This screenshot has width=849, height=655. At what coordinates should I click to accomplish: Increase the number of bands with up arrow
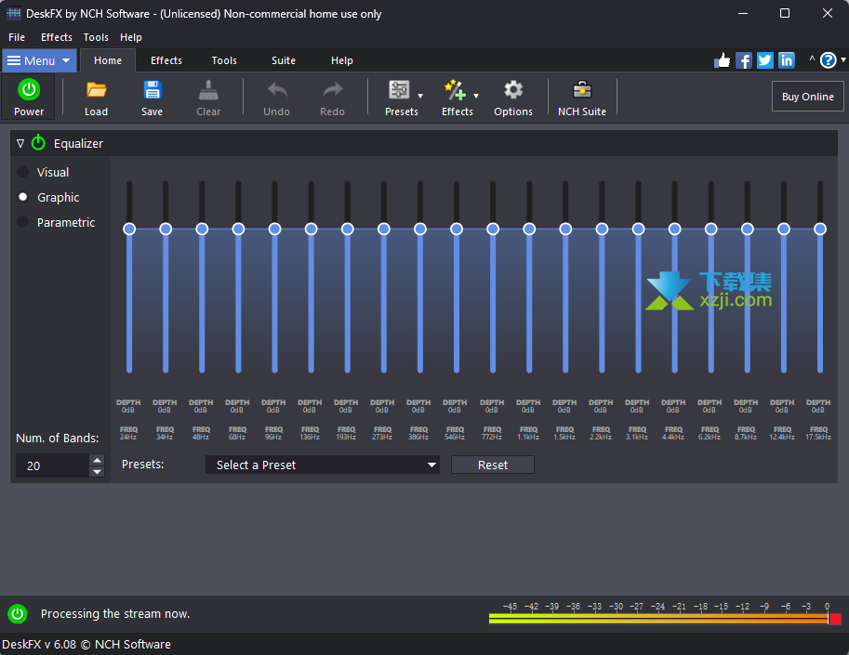click(x=97, y=460)
